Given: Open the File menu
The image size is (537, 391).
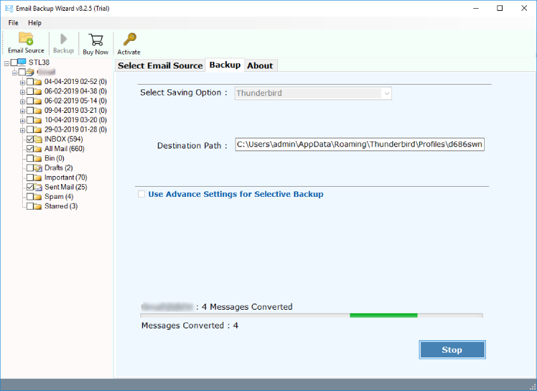Looking at the screenshot, I should coord(13,22).
